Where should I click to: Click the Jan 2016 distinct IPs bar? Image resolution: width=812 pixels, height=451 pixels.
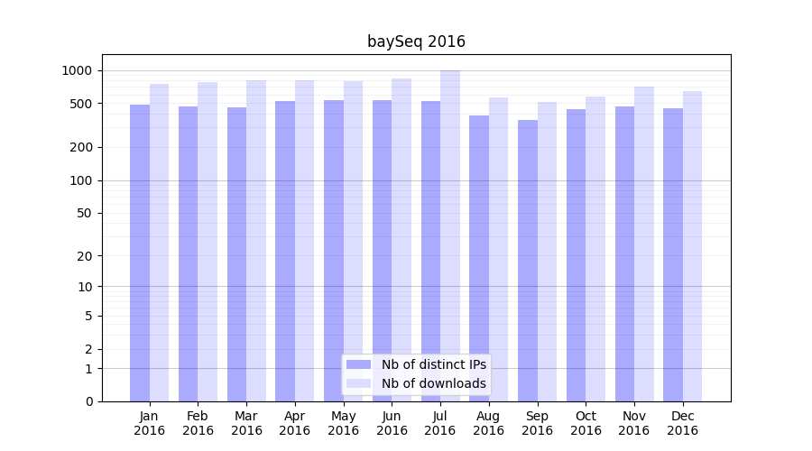point(140,253)
